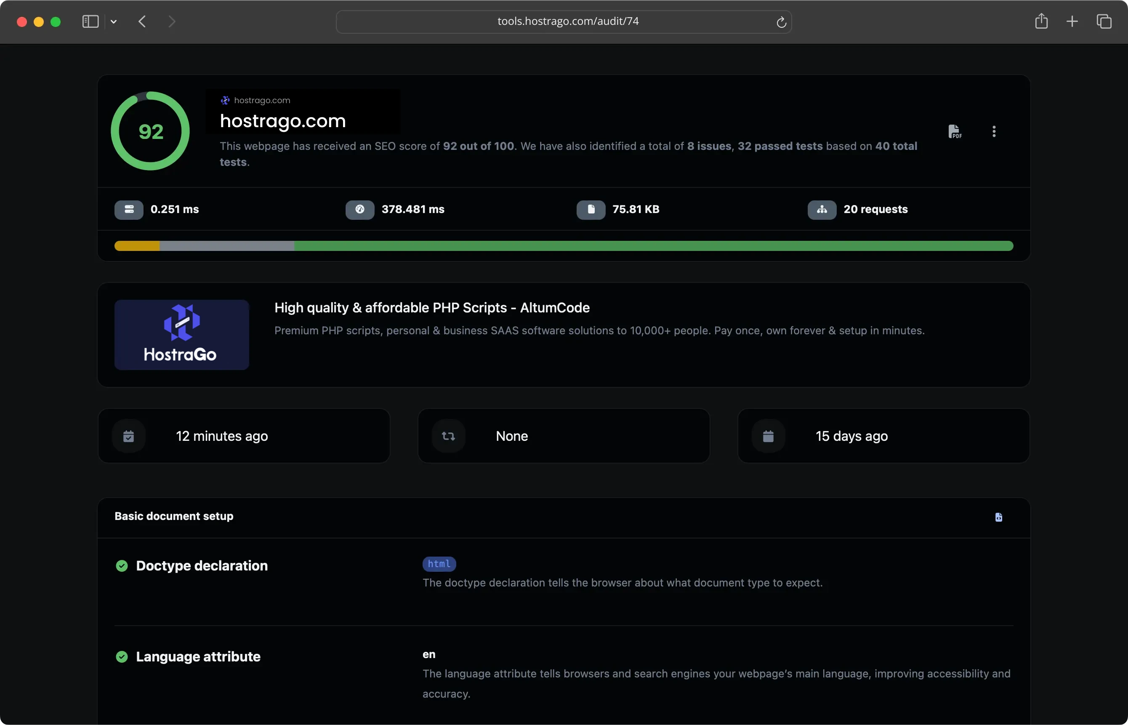Open the small hostrago.com link

pyautogui.click(x=262, y=100)
